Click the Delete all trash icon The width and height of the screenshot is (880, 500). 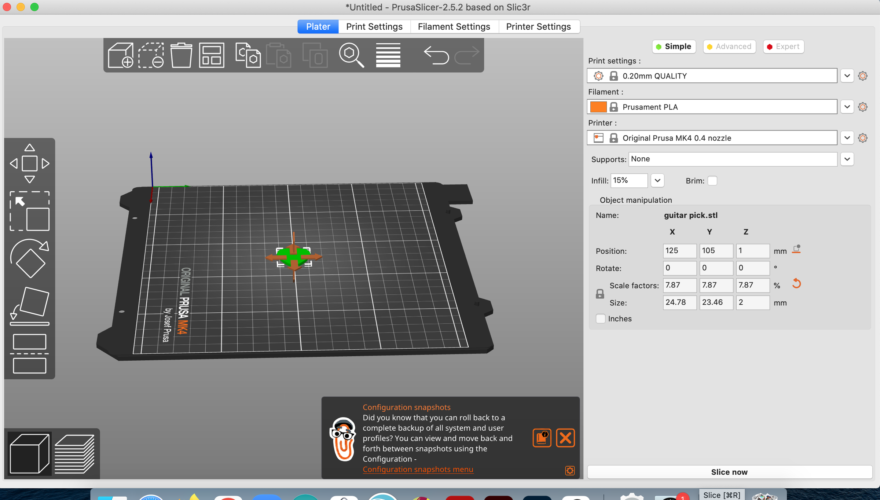coord(181,55)
